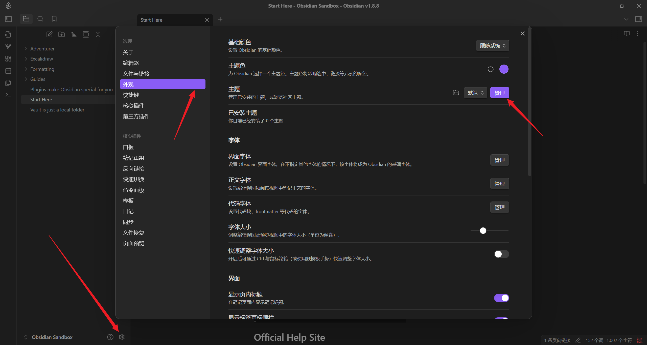The image size is (647, 345).
Task: Toggle reading view book icon
Action: pyautogui.click(x=627, y=34)
